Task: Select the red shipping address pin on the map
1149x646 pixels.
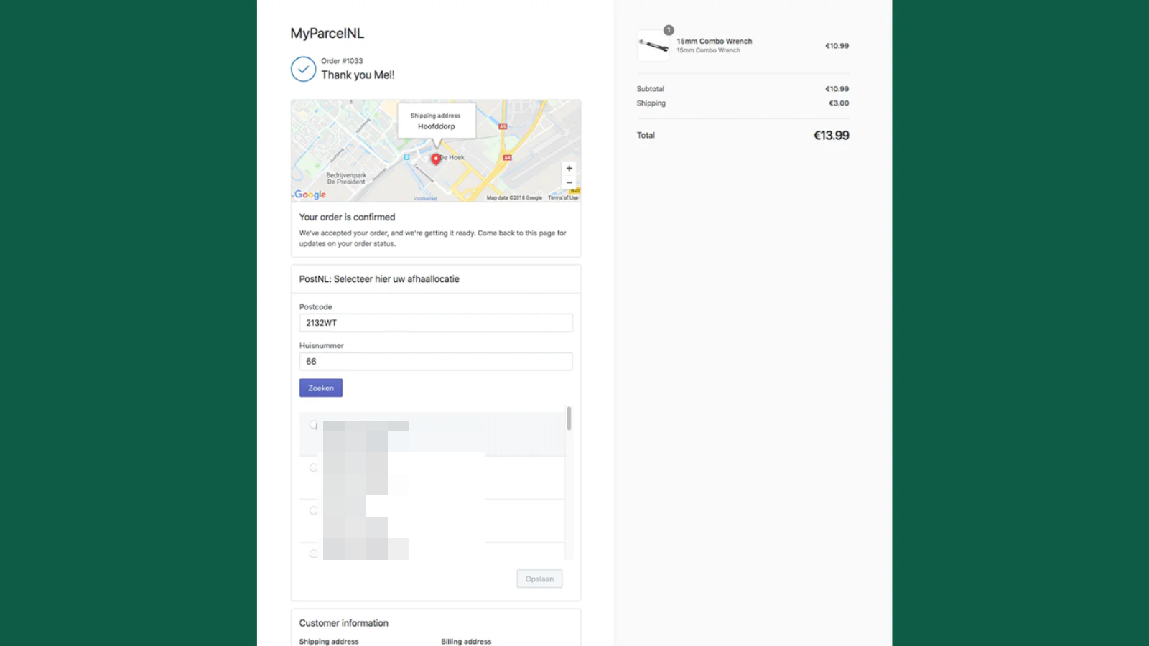Action: pos(436,159)
